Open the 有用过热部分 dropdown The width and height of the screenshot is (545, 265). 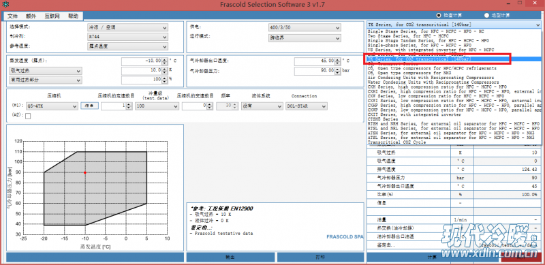46,80
